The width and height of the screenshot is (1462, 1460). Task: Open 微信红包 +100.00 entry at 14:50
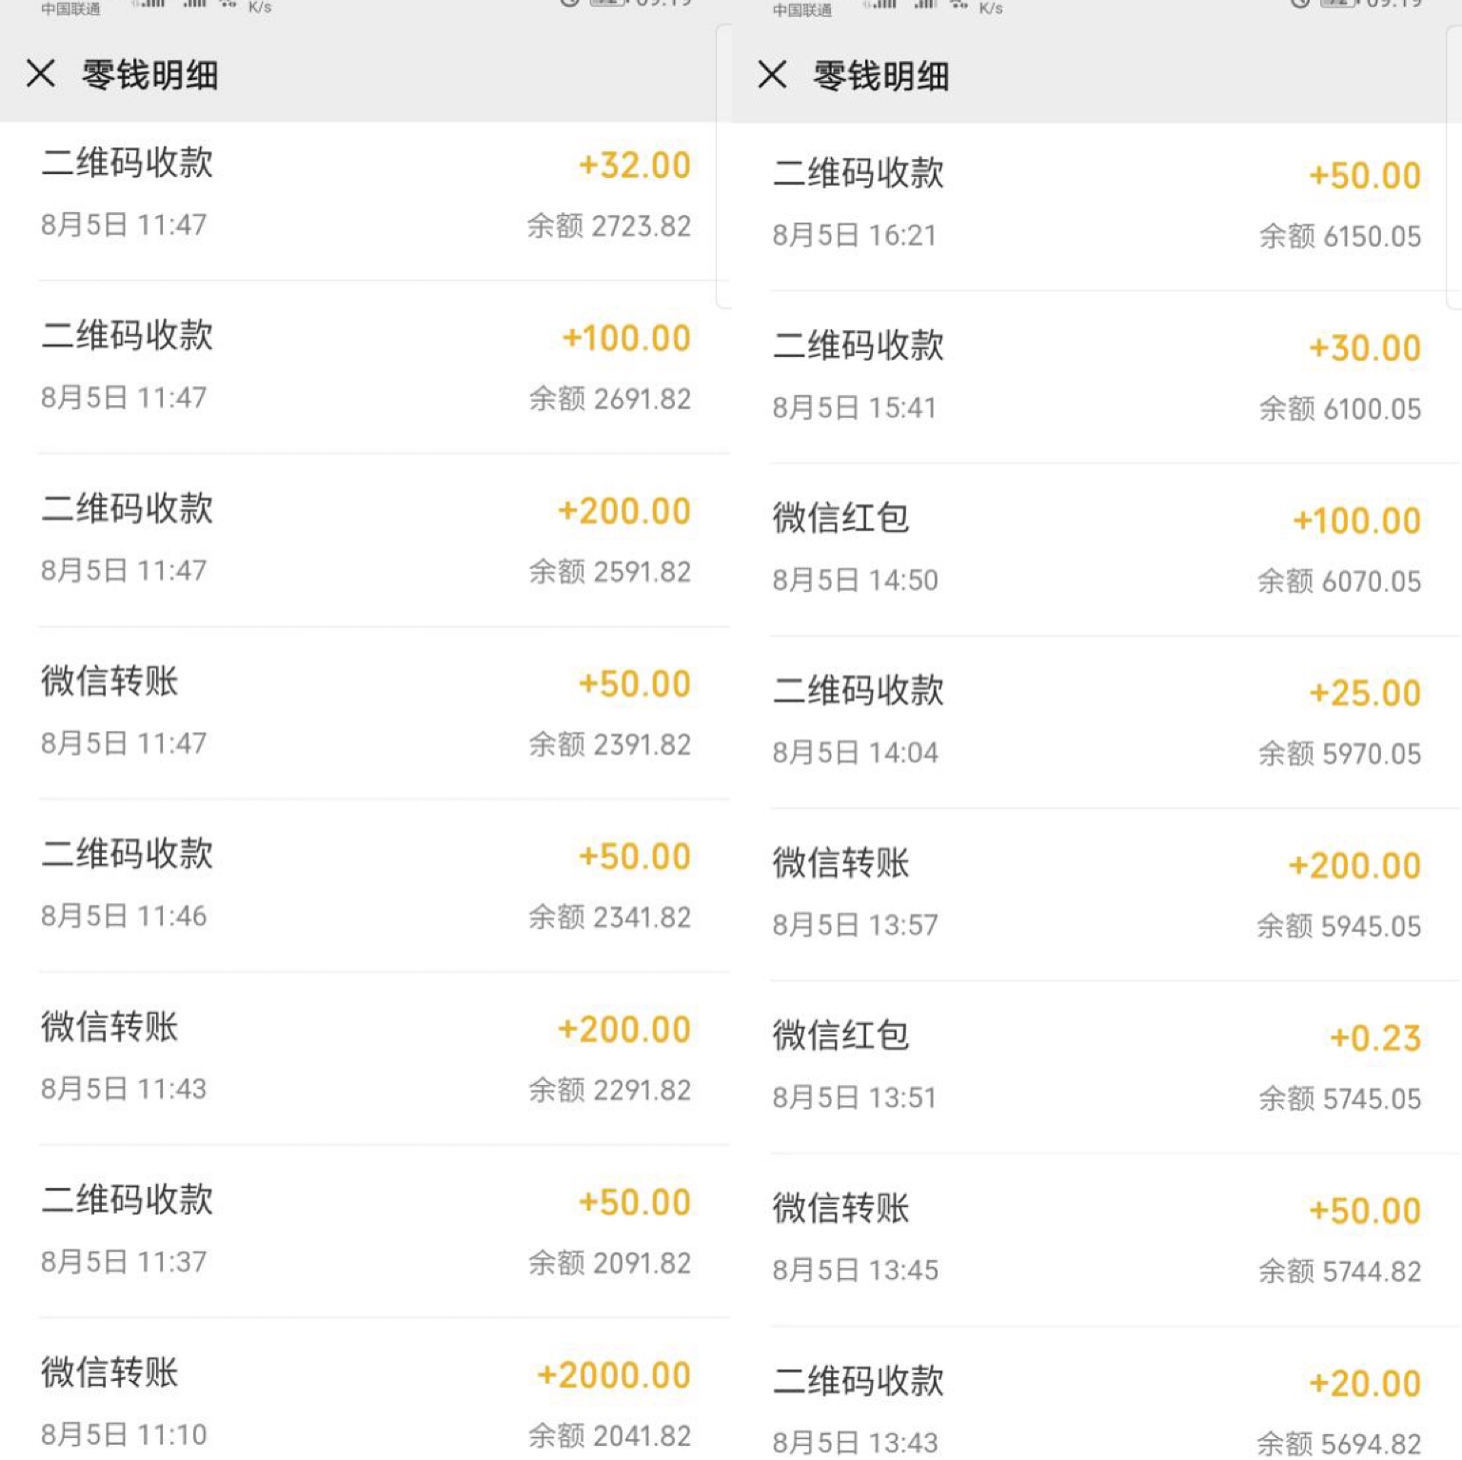1096,550
